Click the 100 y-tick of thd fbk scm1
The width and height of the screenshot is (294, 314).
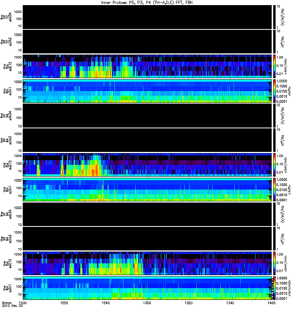coord(18,188)
